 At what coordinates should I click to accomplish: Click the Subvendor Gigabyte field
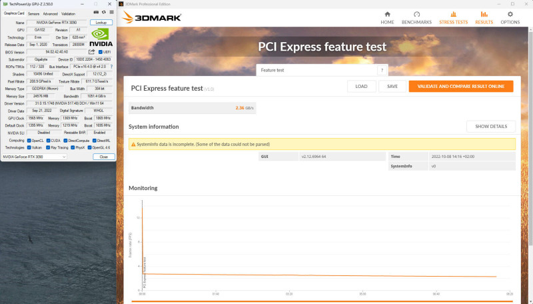[41, 59]
